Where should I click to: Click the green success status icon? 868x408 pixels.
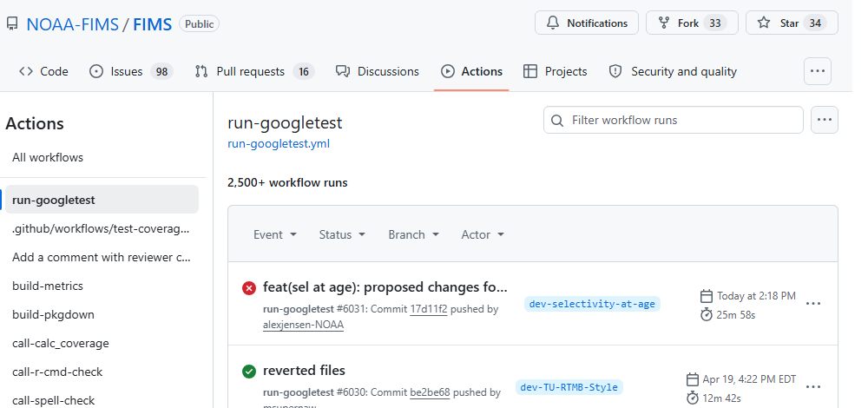249,371
